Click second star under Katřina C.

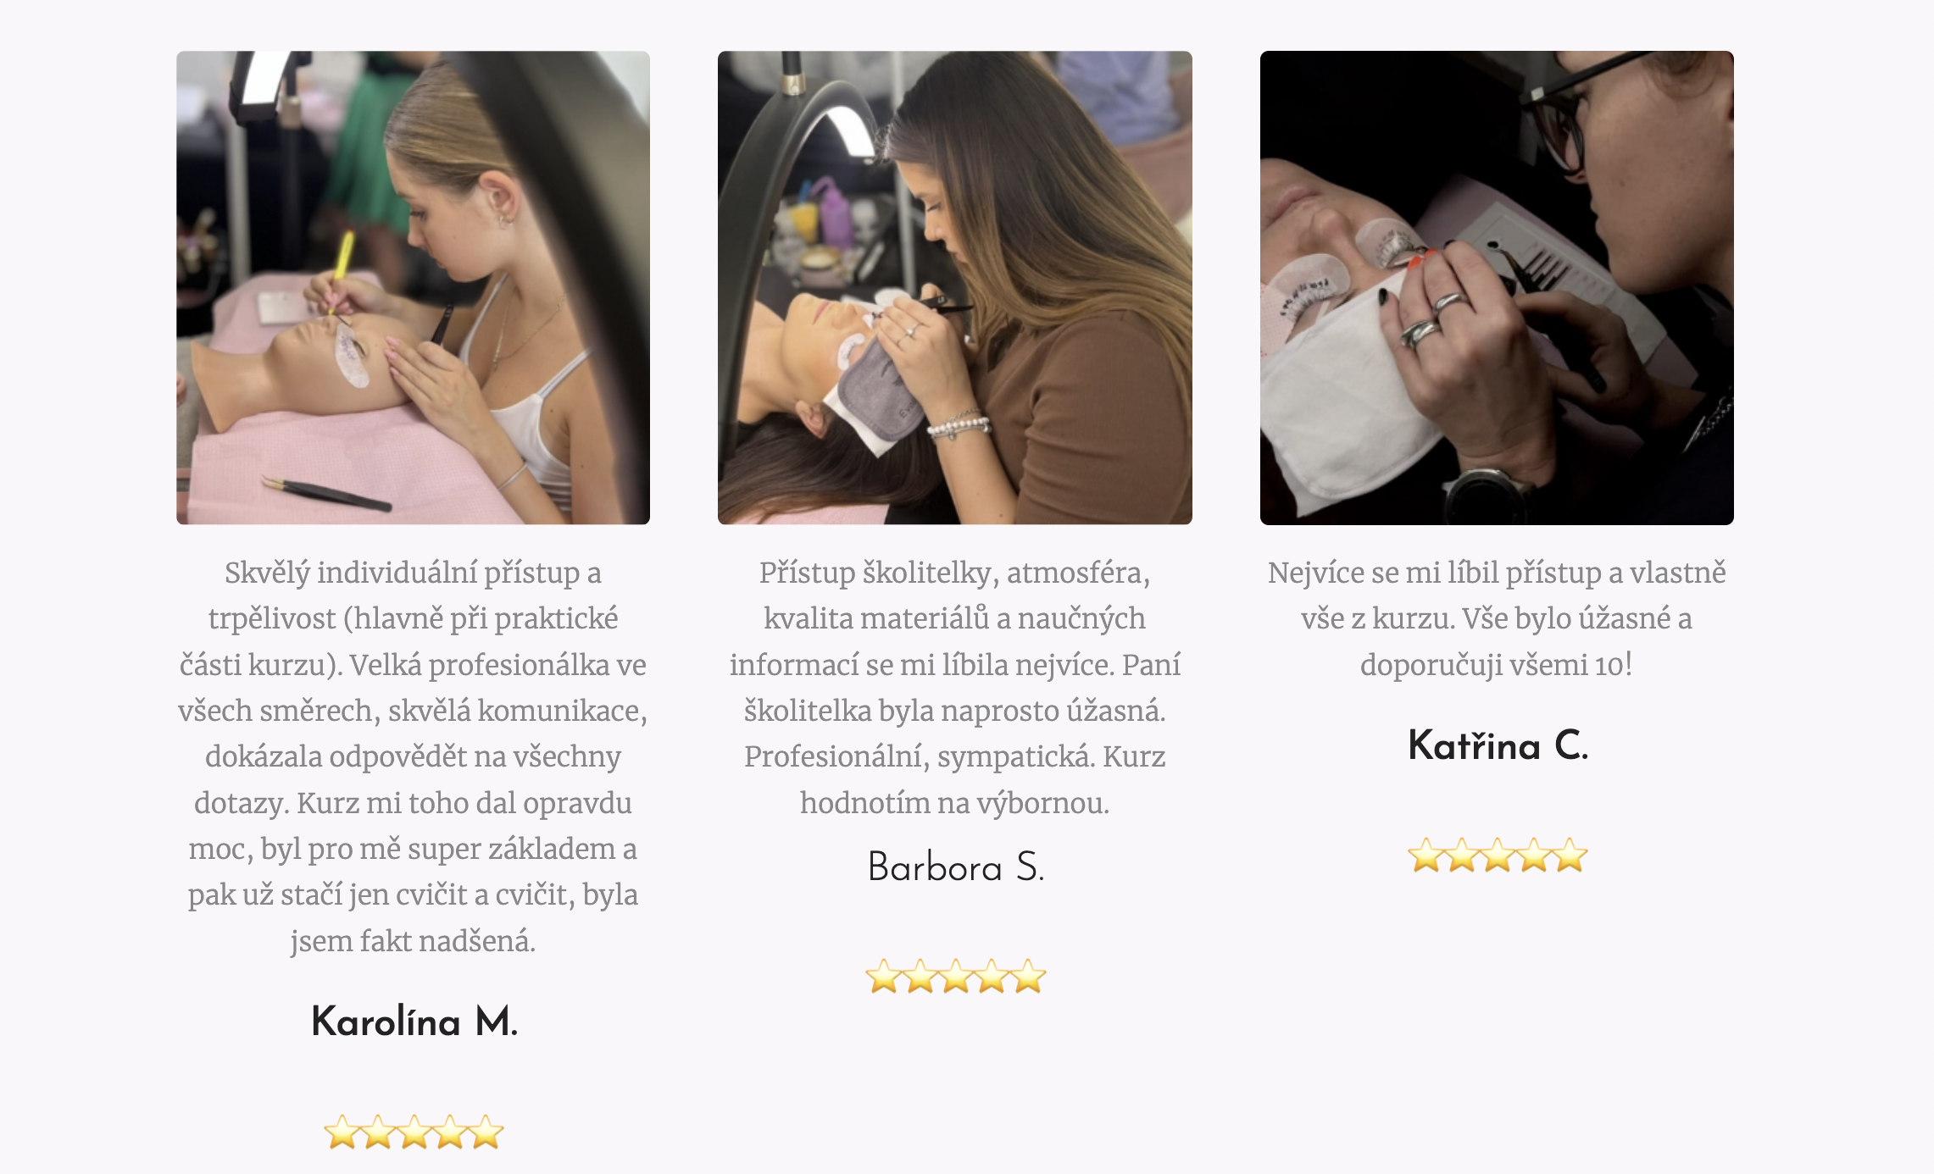click(1462, 855)
